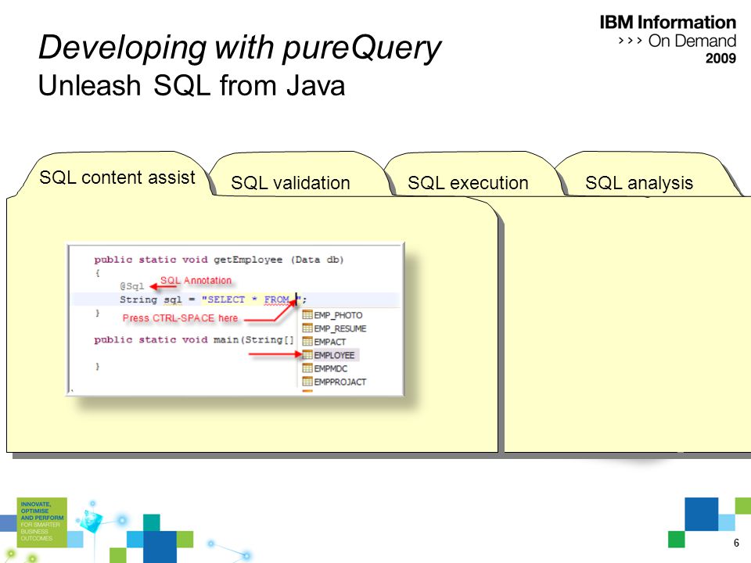Viewport: 751px width, 563px height.
Task: Choose EMP_RESUME from the suggestion list
Action: 340,328
